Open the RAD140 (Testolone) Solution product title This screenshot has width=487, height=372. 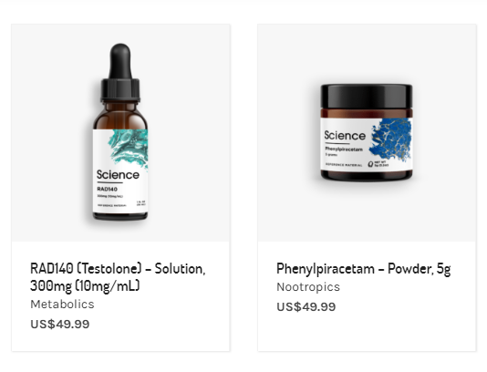tap(118, 277)
